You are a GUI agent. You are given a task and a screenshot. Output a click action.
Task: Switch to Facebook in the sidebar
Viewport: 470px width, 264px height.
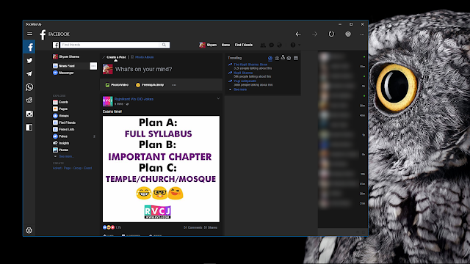pos(29,47)
